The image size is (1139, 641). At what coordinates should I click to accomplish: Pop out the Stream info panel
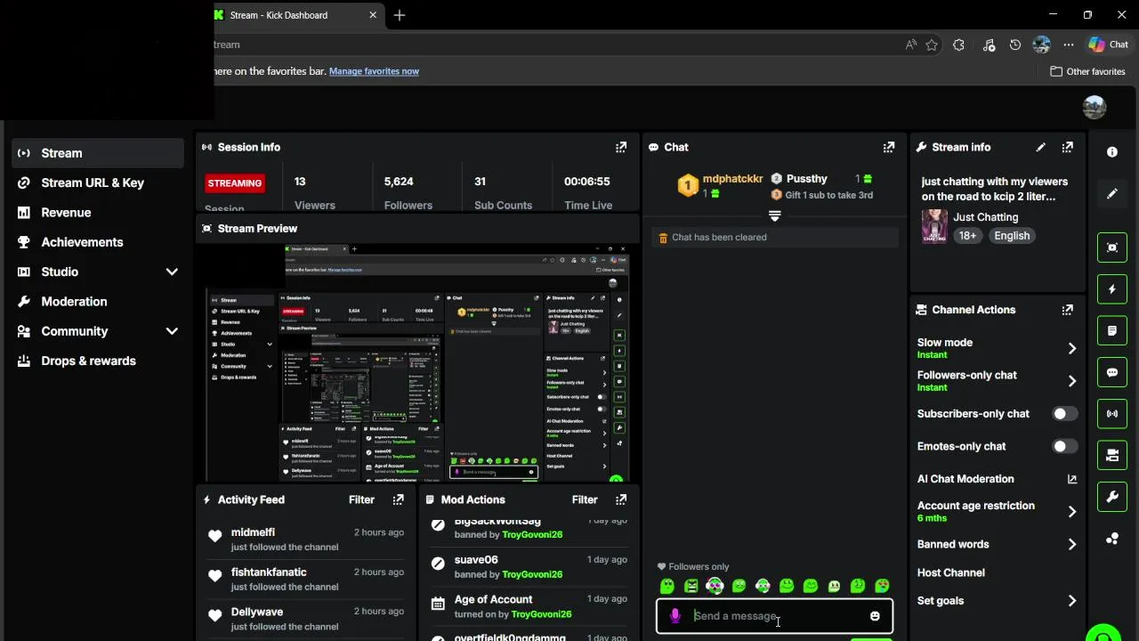[x=1067, y=147]
